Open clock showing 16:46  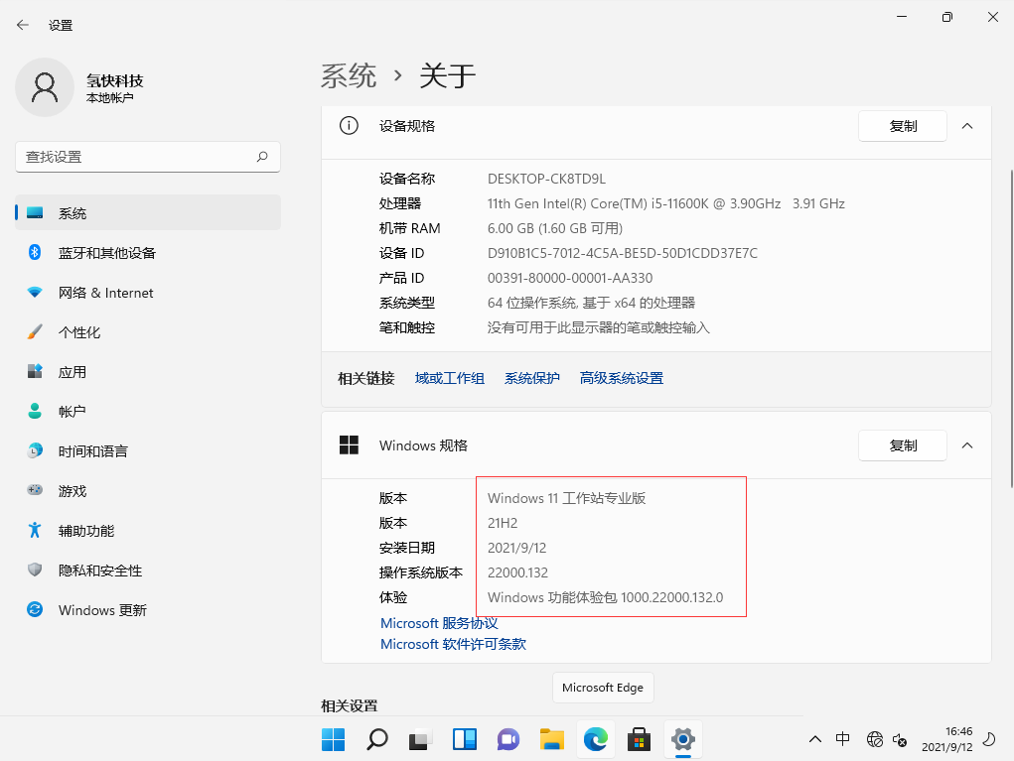[946, 739]
